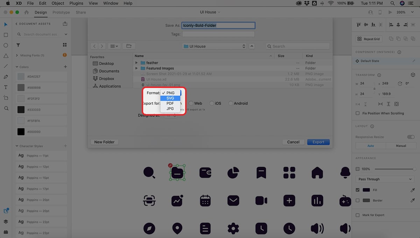Screen dimensions: 420x238
Task: Select the Text tool
Action: (6, 87)
